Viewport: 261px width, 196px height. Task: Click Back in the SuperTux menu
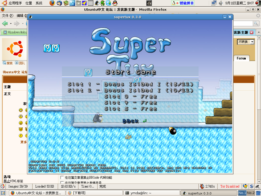click(130, 121)
